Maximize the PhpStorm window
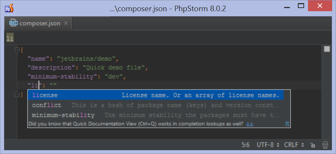This screenshot has width=336, height=154. pos(301,6)
